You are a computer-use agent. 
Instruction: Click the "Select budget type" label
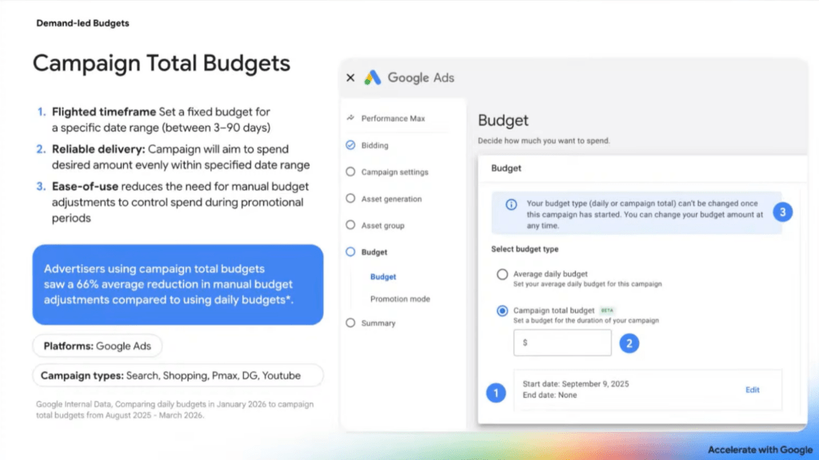(525, 249)
